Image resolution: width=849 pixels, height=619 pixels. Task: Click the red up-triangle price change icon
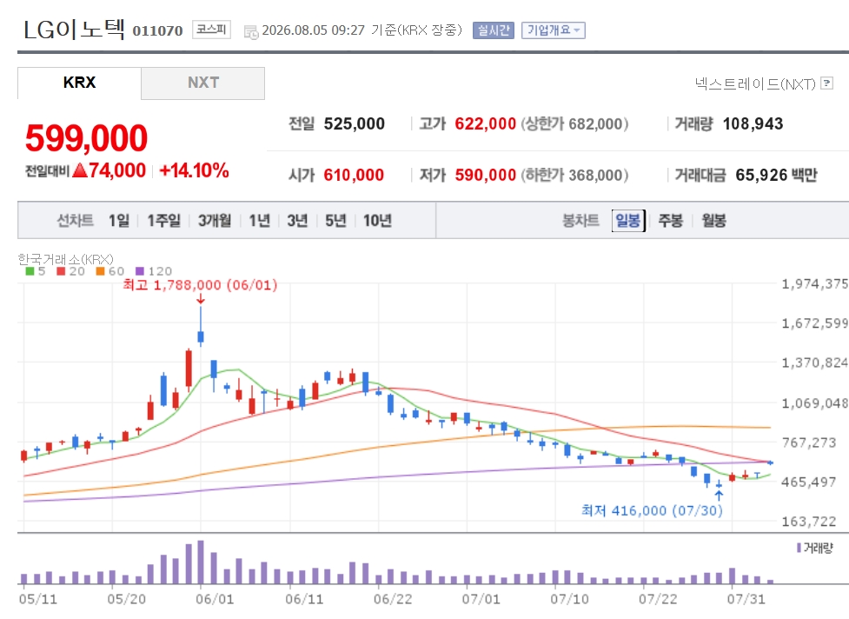[x=80, y=170]
